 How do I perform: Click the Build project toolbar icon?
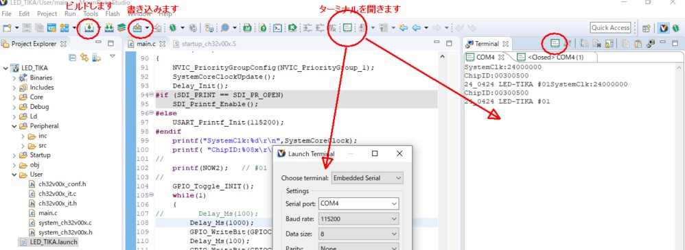pyautogui.click(x=89, y=28)
